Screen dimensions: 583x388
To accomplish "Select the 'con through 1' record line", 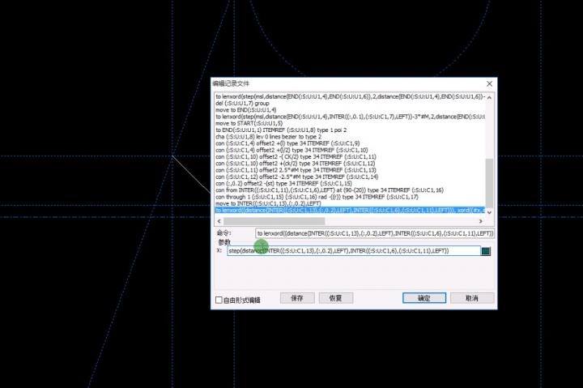I will 316,197.
